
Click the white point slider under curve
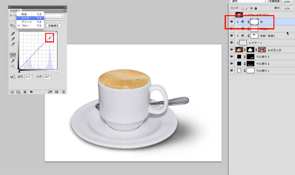click(x=57, y=72)
